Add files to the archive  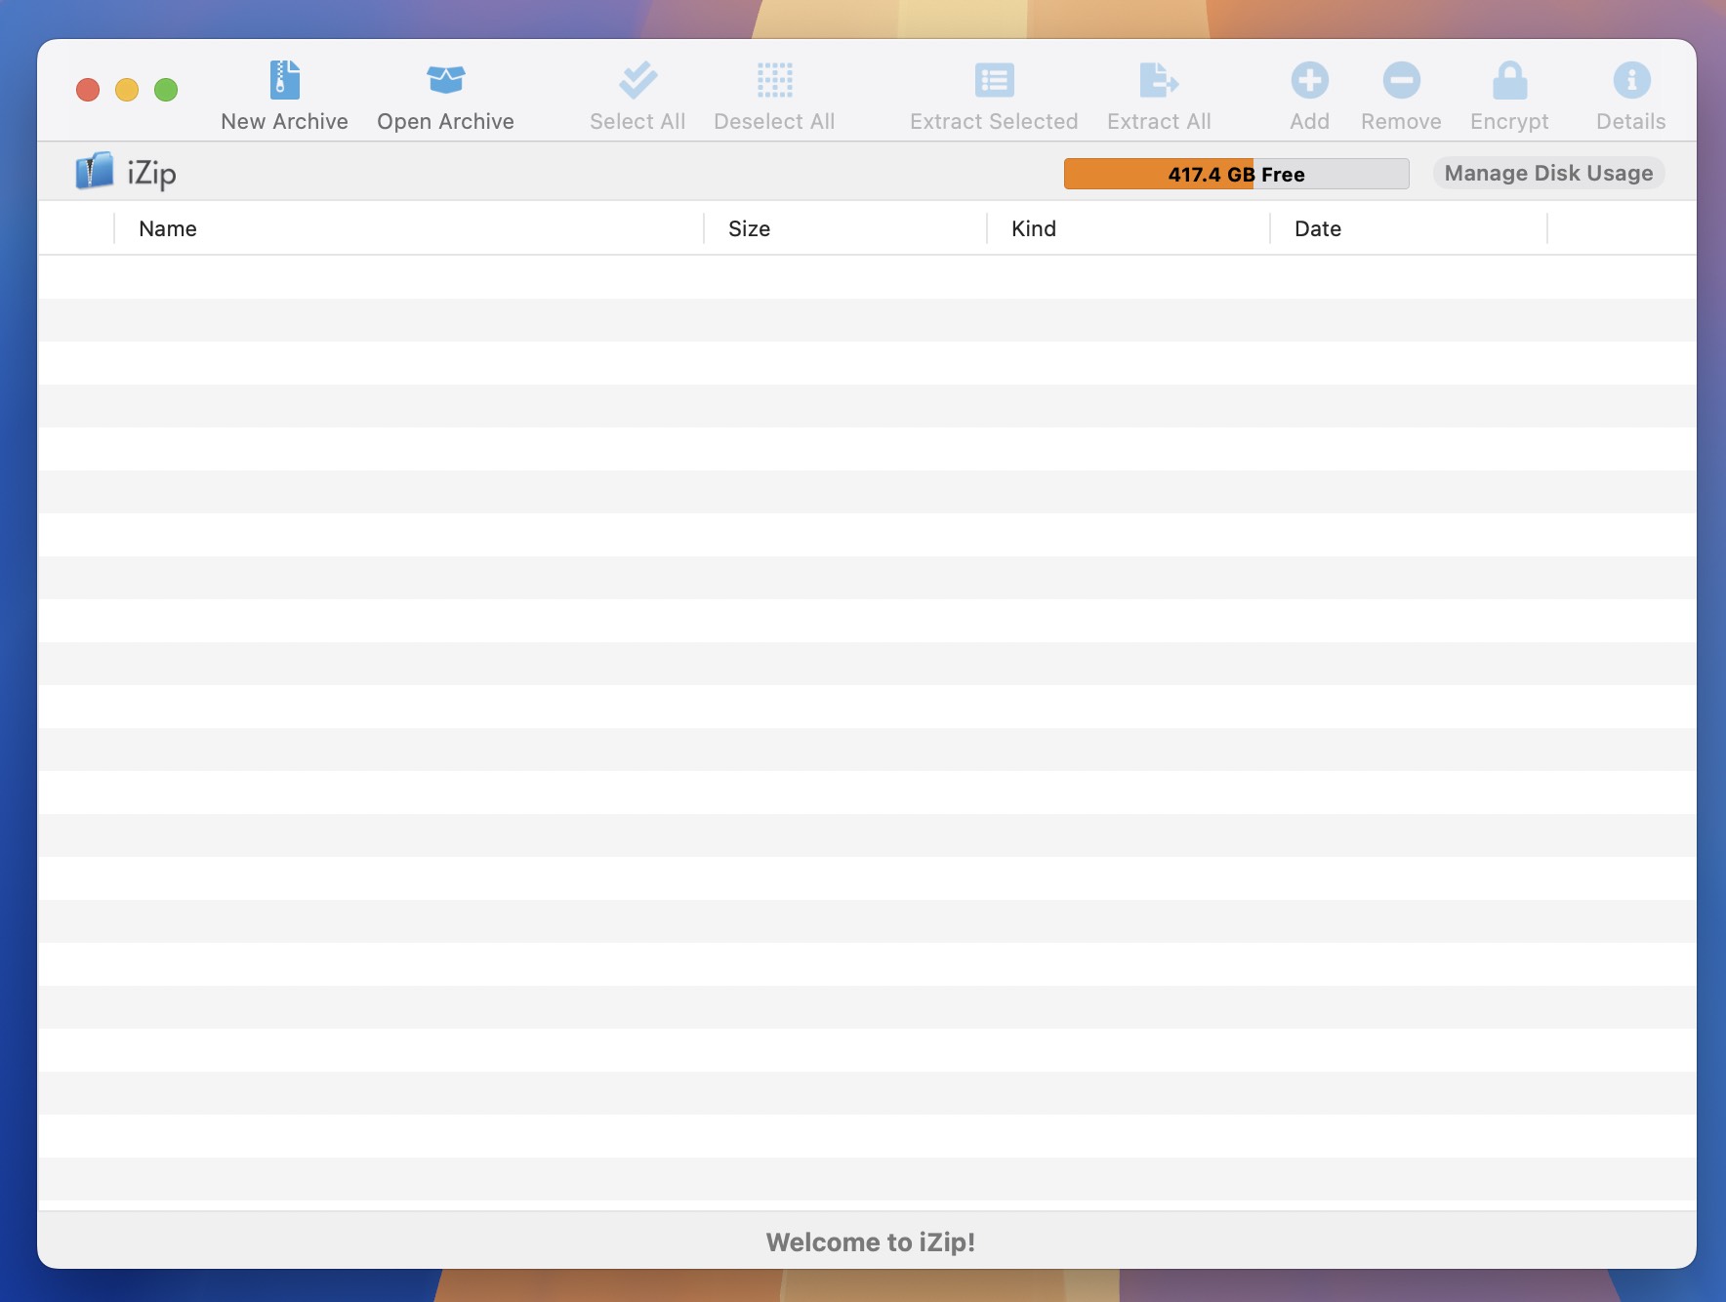click(x=1309, y=93)
